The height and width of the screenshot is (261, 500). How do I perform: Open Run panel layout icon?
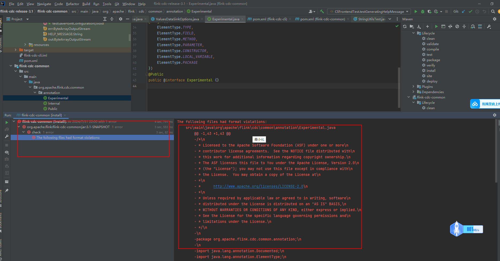tap(7, 182)
